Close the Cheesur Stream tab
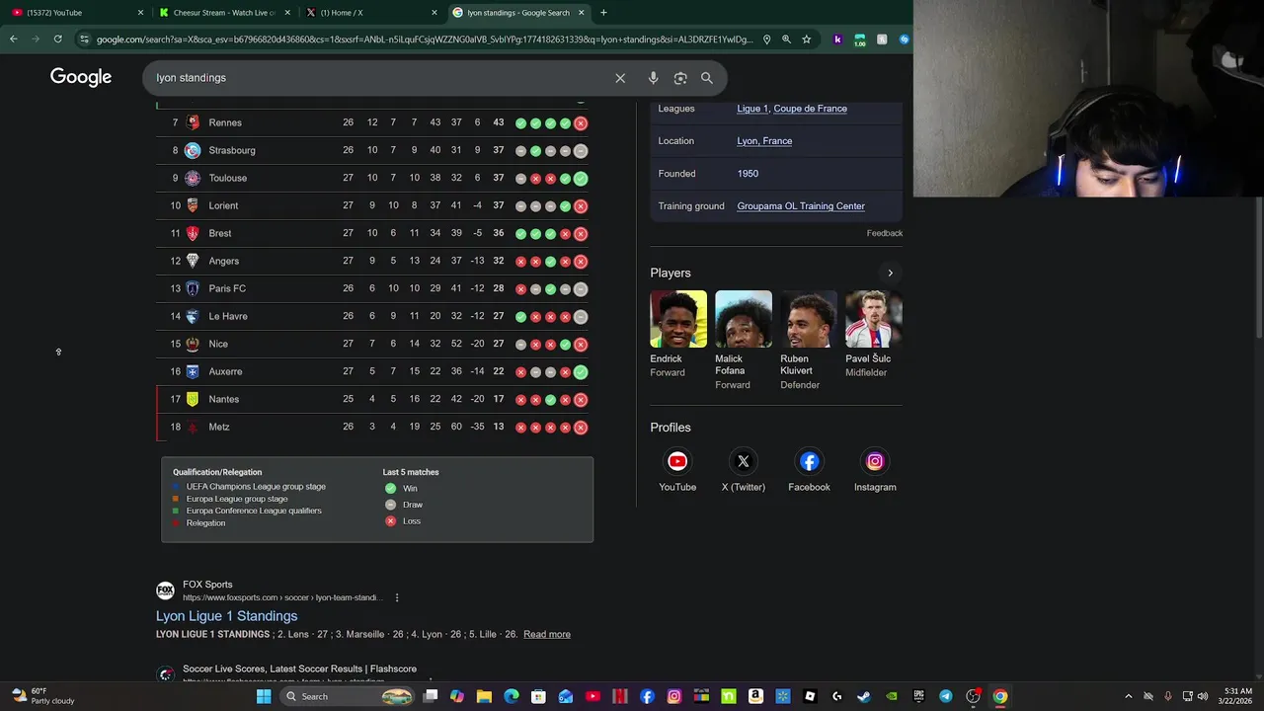This screenshot has width=1264, height=711. (287, 13)
